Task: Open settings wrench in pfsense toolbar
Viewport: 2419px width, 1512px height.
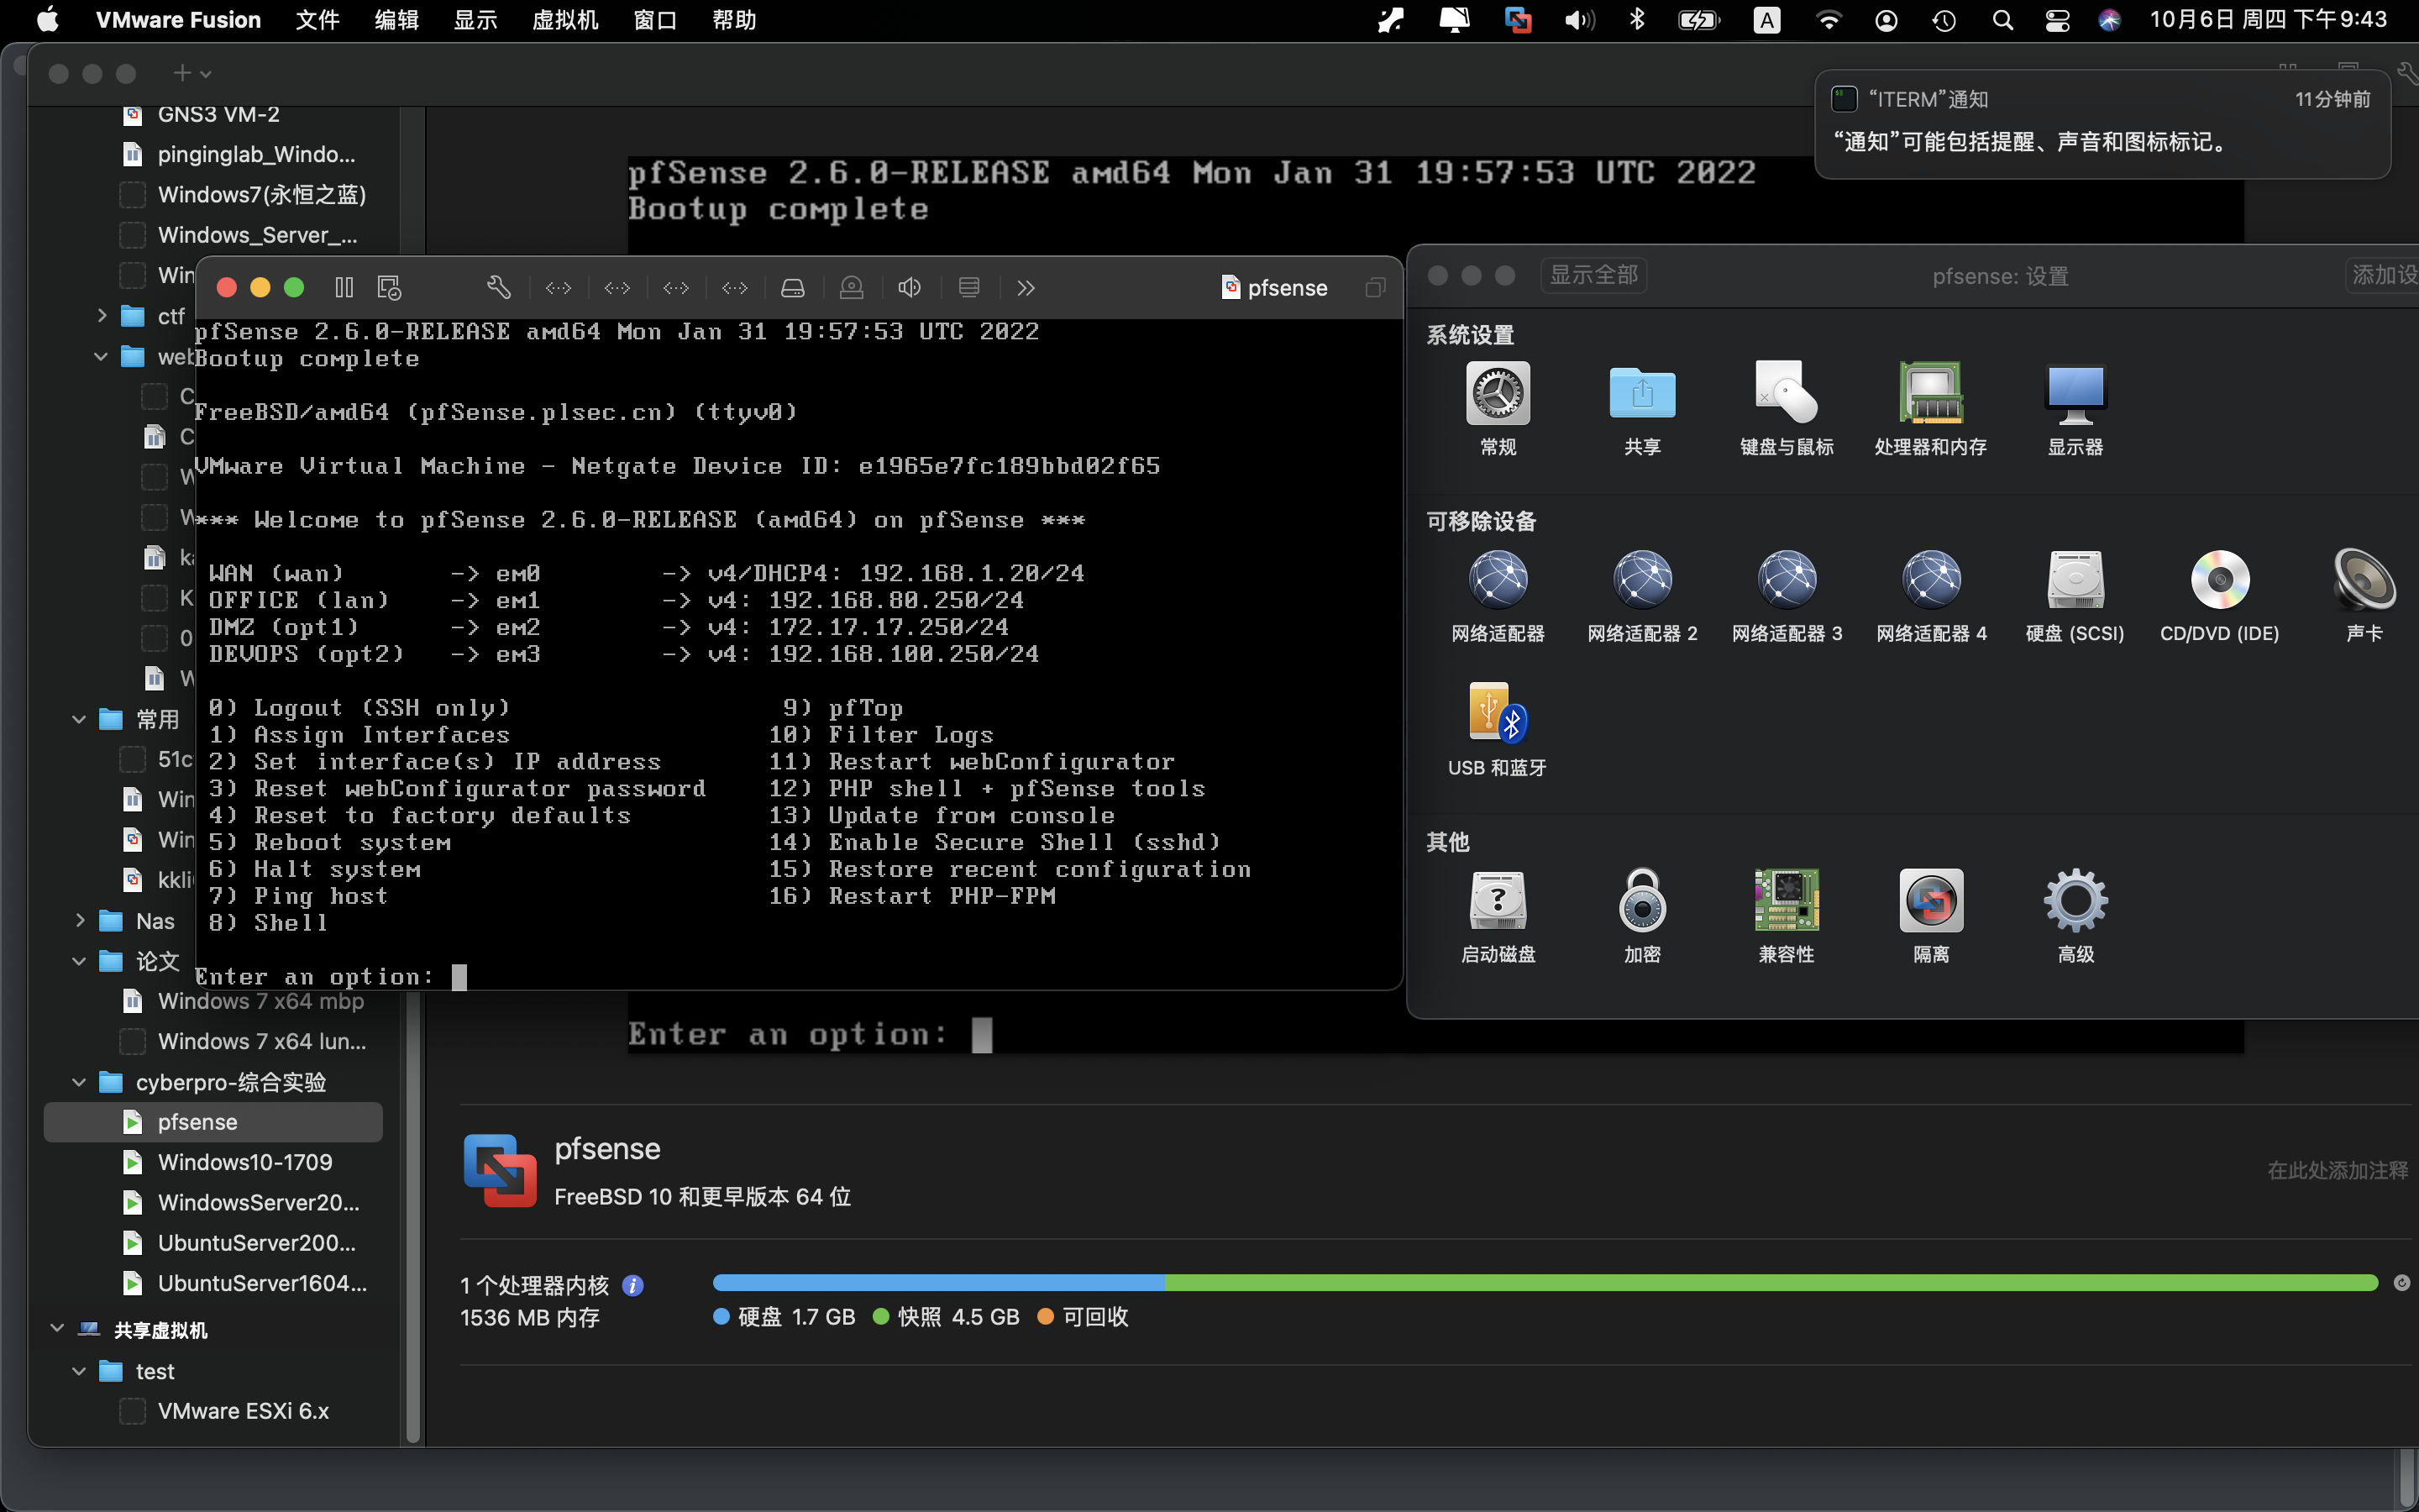Action: tap(499, 288)
